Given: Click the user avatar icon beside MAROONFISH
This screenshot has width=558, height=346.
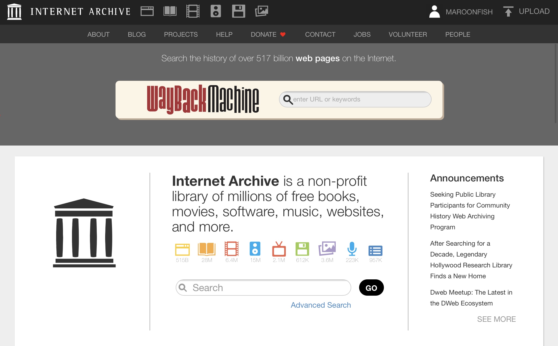Looking at the screenshot, I should (435, 12).
